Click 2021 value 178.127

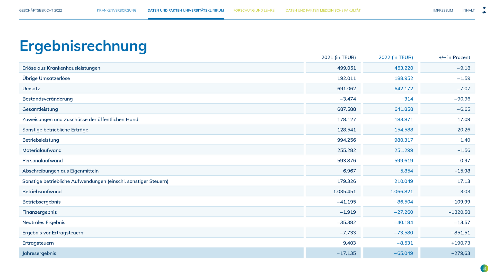(347, 119)
